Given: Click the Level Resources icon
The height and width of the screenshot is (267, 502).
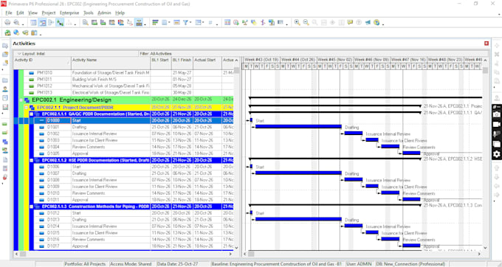Looking at the screenshot, I should pos(245,22).
